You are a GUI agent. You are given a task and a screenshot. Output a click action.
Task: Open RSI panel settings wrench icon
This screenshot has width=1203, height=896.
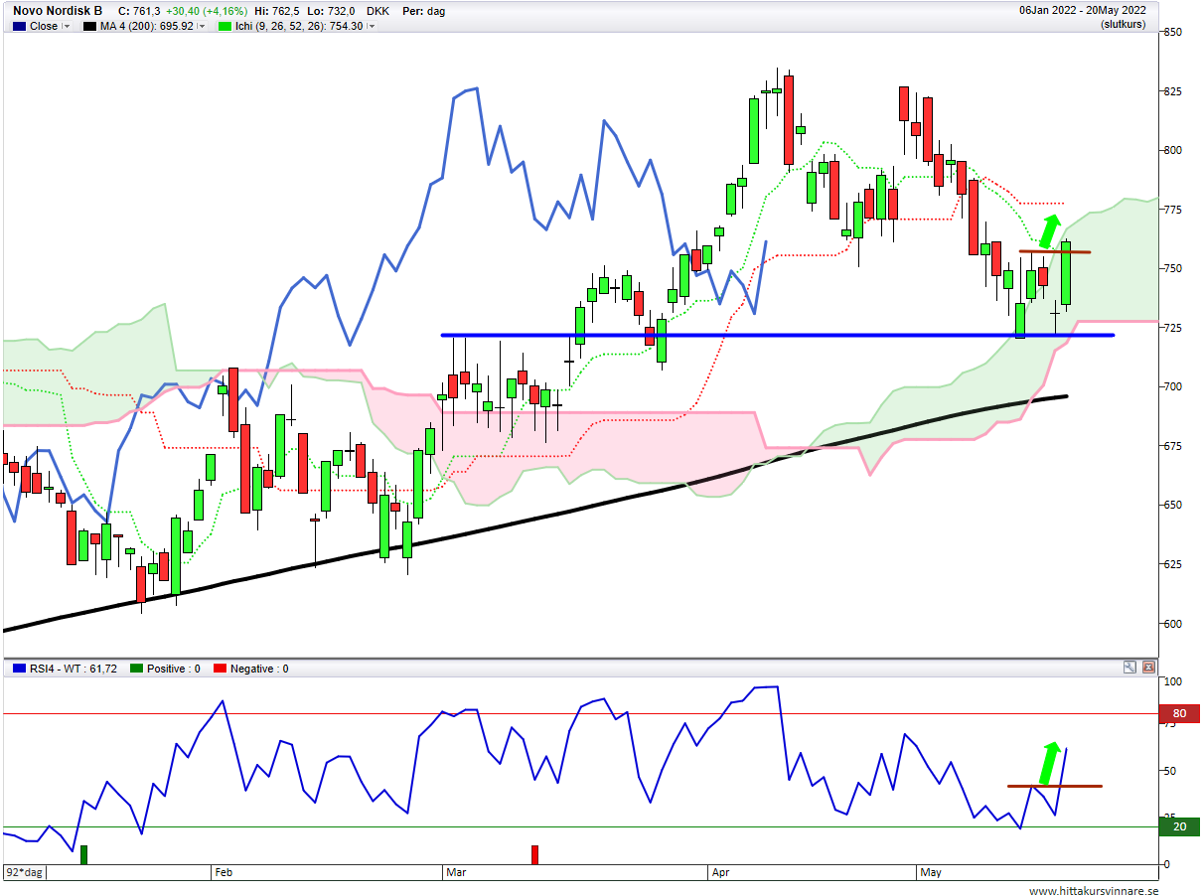[x=1129, y=668]
